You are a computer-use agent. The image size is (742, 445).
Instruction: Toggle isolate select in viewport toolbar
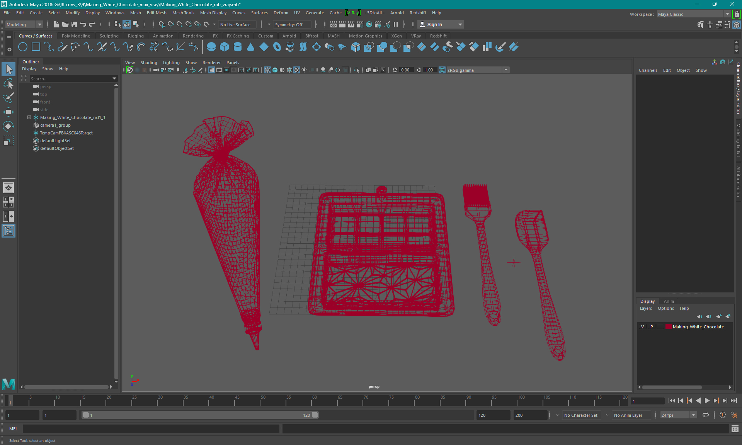coord(357,70)
